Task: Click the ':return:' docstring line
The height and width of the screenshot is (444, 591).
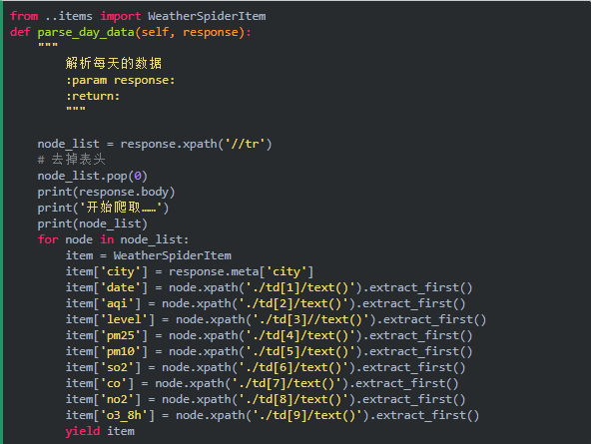Action: (93, 96)
